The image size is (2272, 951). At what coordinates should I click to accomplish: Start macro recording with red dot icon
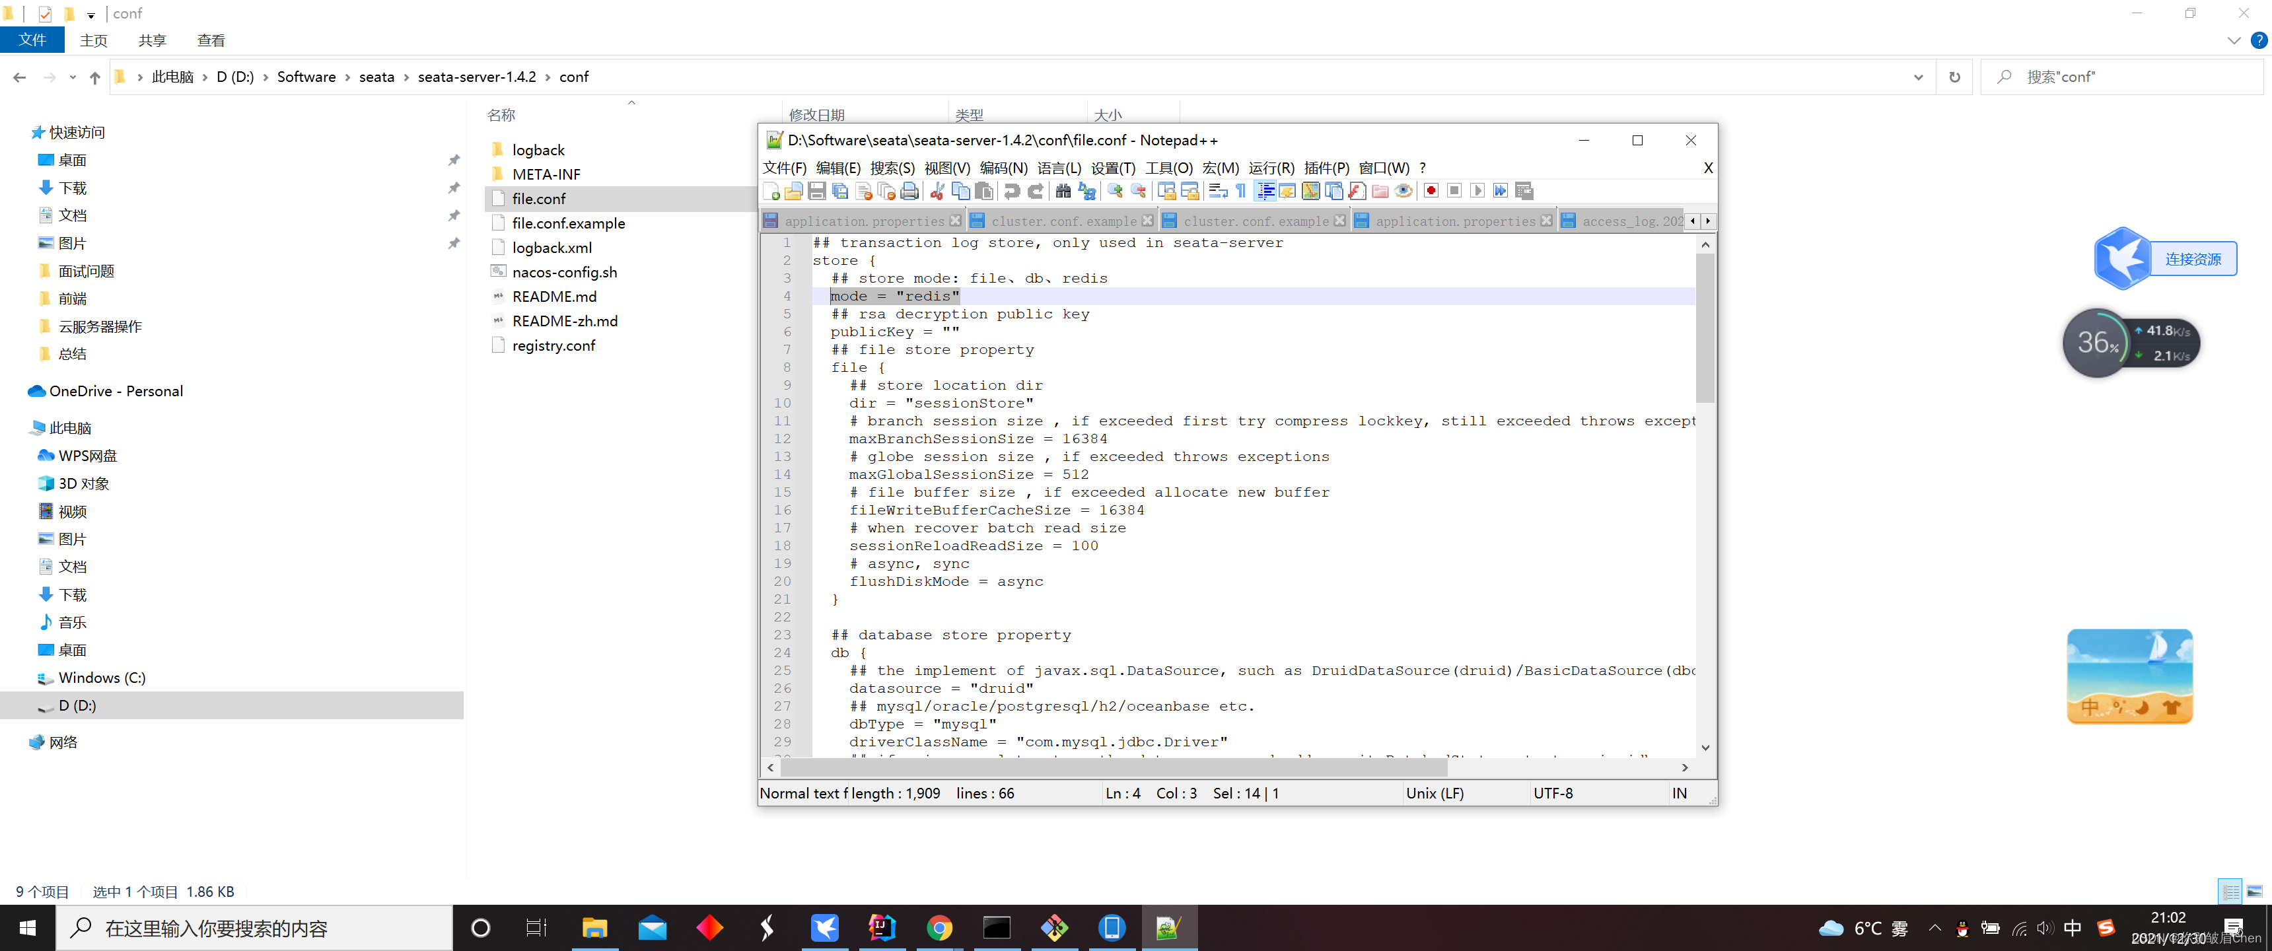pyautogui.click(x=1431, y=191)
